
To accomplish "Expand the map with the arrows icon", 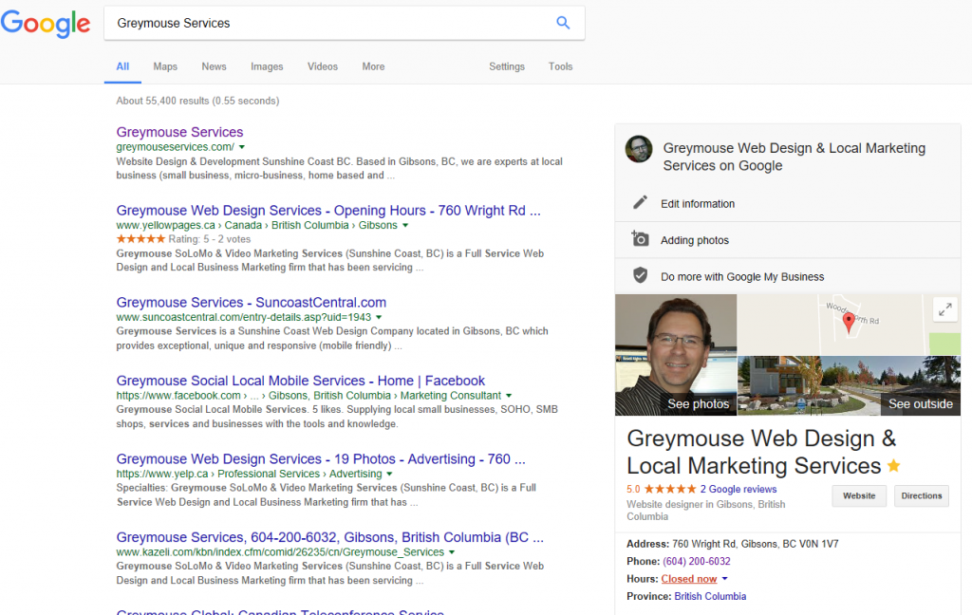I will point(945,309).
